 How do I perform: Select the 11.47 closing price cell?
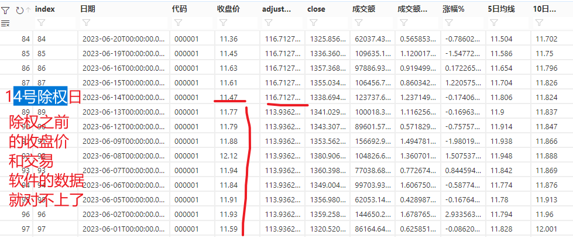pyautogui.click(x=229, y=97)
